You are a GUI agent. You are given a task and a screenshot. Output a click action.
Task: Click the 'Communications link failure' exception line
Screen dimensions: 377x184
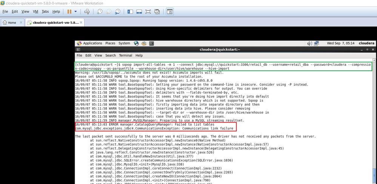pyautogui.click(x=154, y=128)
